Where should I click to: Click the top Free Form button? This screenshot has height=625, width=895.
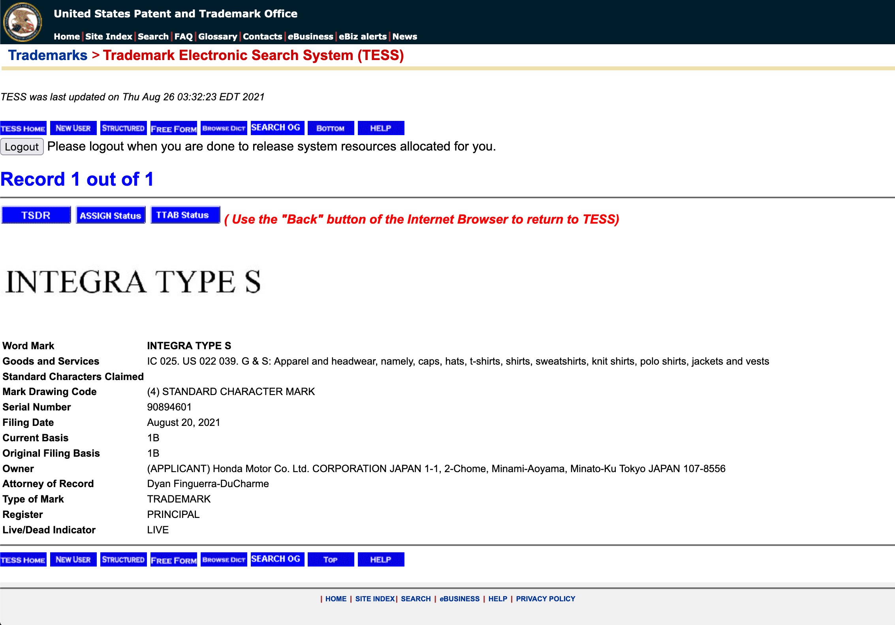pyautogui.click(x=174, y=128)
